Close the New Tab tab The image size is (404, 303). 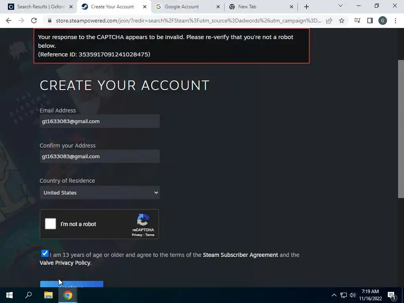click(x=292, y=7)
